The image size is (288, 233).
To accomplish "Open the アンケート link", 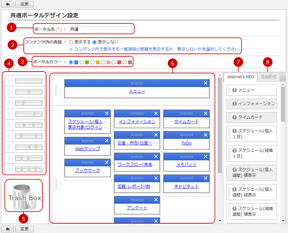I will [x=137, y=208].
